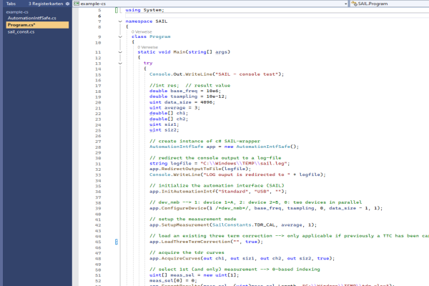
Task: Collapse the namespace SAIL block
Action: (119, 21)
